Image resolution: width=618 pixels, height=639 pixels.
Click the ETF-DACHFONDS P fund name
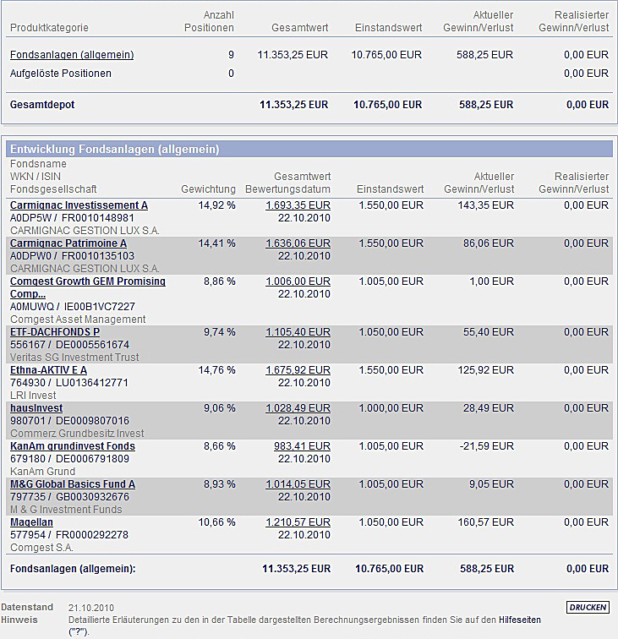pyautogui.click(x=55, y=332)
